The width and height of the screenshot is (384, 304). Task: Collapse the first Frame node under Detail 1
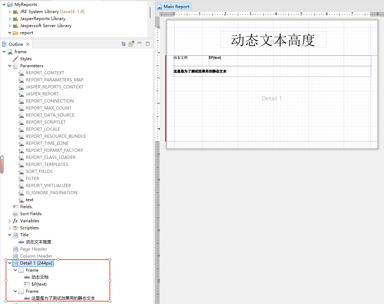pos(15,270)
